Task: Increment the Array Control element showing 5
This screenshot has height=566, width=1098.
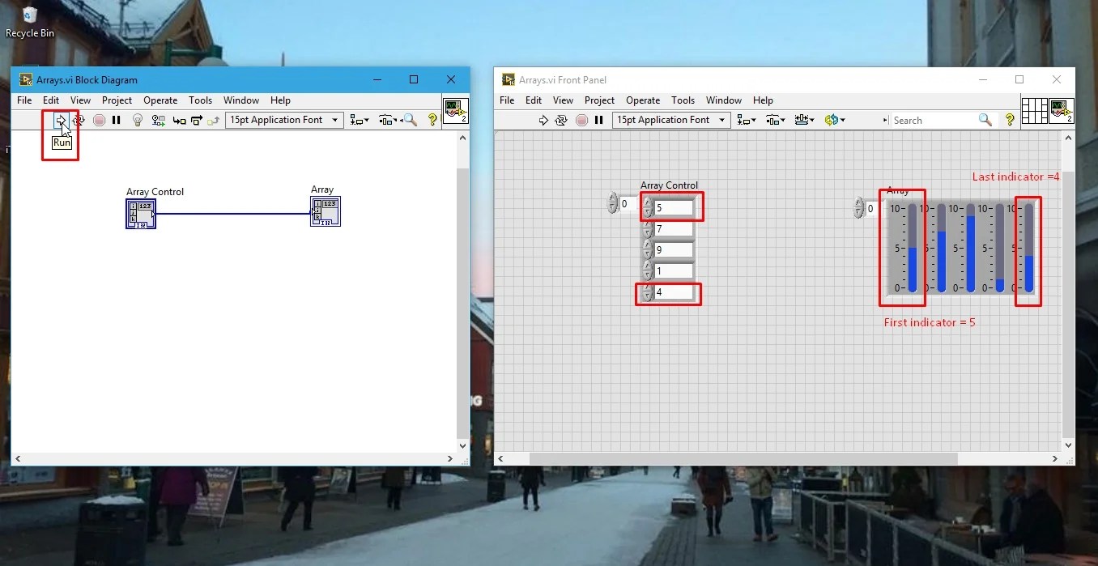Action: click(x=646, y=202)
